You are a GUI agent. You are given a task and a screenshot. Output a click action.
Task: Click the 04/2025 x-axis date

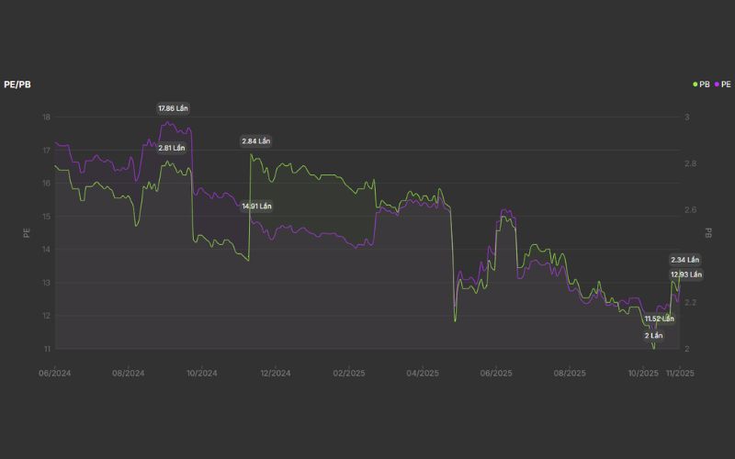click(423, 374)
